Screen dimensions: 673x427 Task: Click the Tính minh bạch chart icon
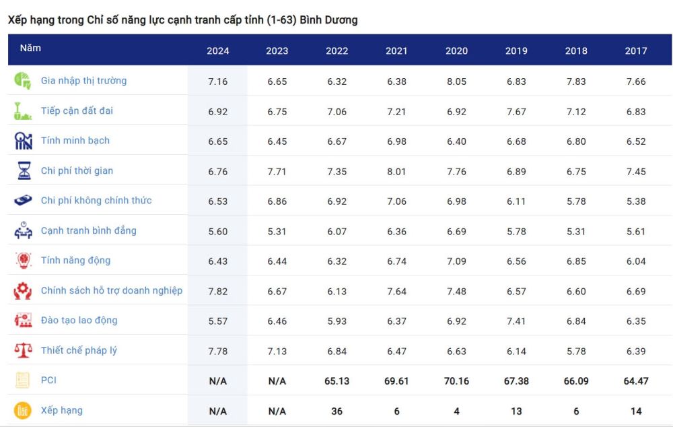pyautogui.click(x=23, y=141)
